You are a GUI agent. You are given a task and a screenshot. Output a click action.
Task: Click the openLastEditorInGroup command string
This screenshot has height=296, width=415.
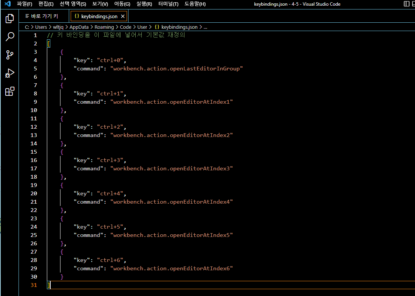tap(177, 69)
